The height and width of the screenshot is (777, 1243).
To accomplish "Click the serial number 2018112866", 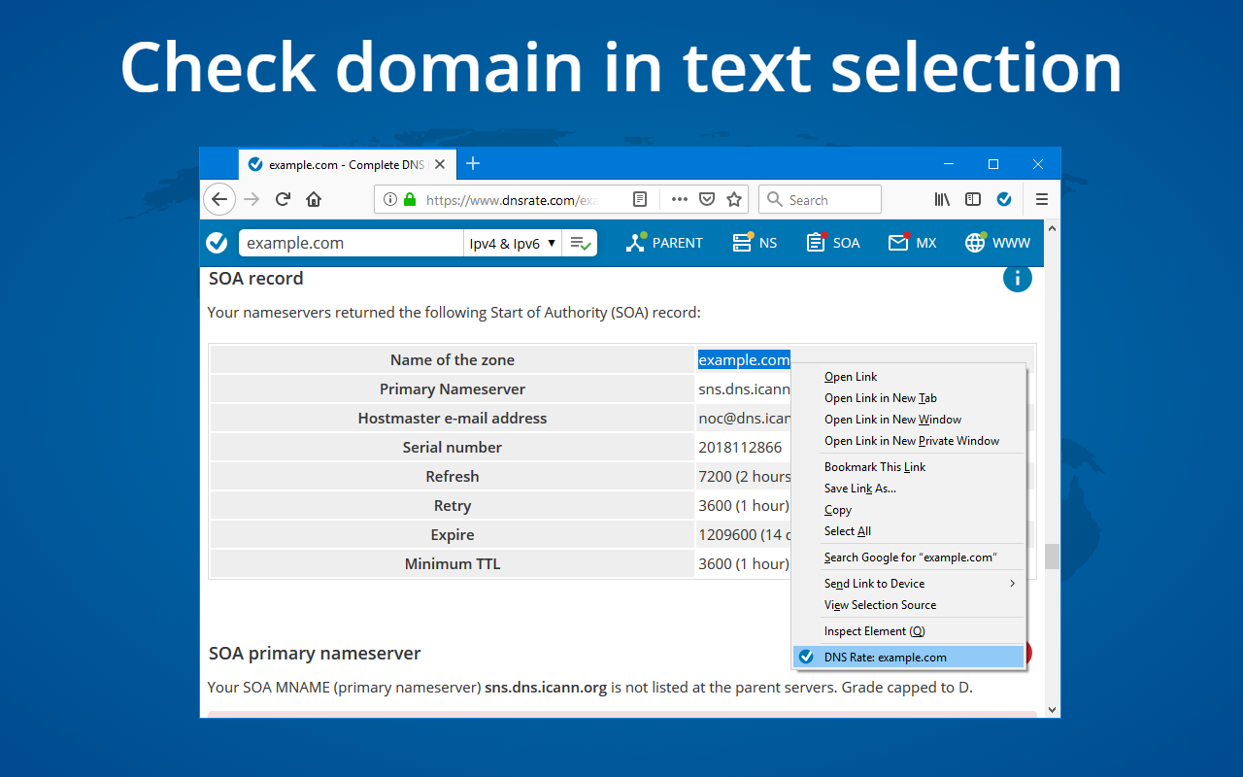I will click(x=740, y=448).
